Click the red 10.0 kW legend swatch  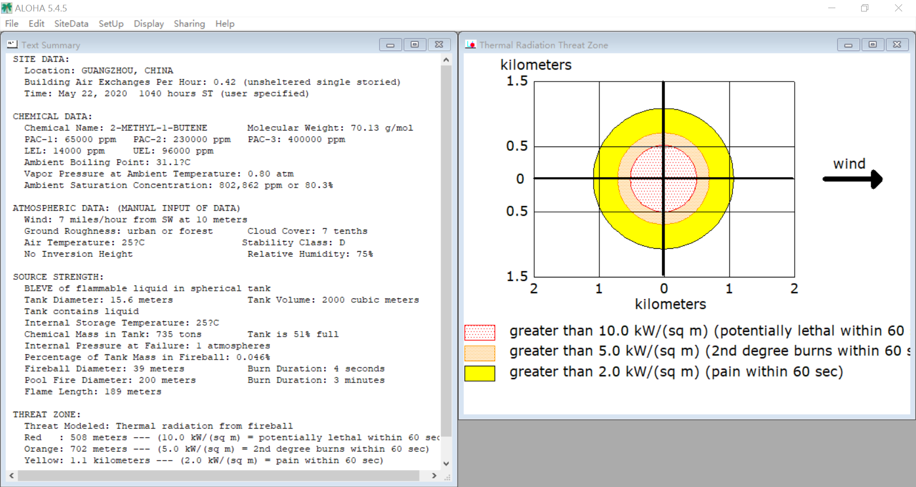click(480, 332)
